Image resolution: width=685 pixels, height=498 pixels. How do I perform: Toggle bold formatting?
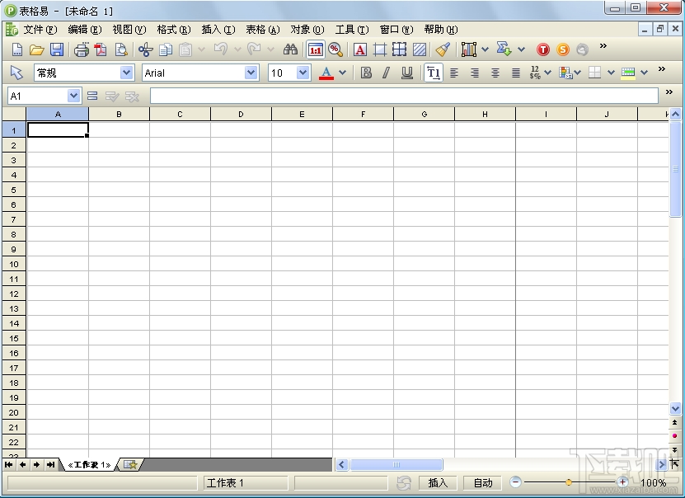(x=365, y=73)
